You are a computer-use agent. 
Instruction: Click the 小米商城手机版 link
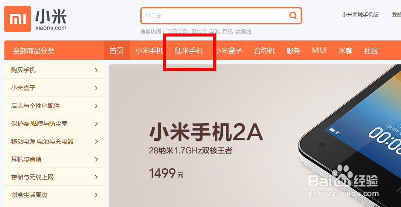(x=360, y=15)
